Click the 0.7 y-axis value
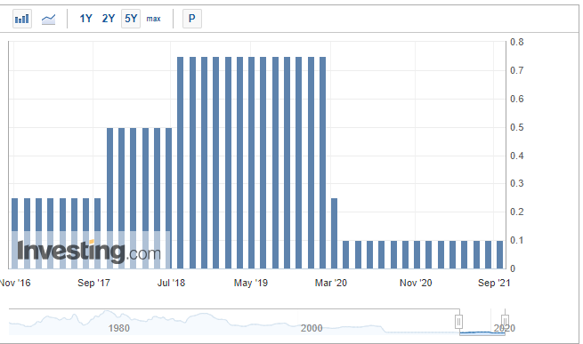This screenshot has height=344, width=583. point(517,70)
